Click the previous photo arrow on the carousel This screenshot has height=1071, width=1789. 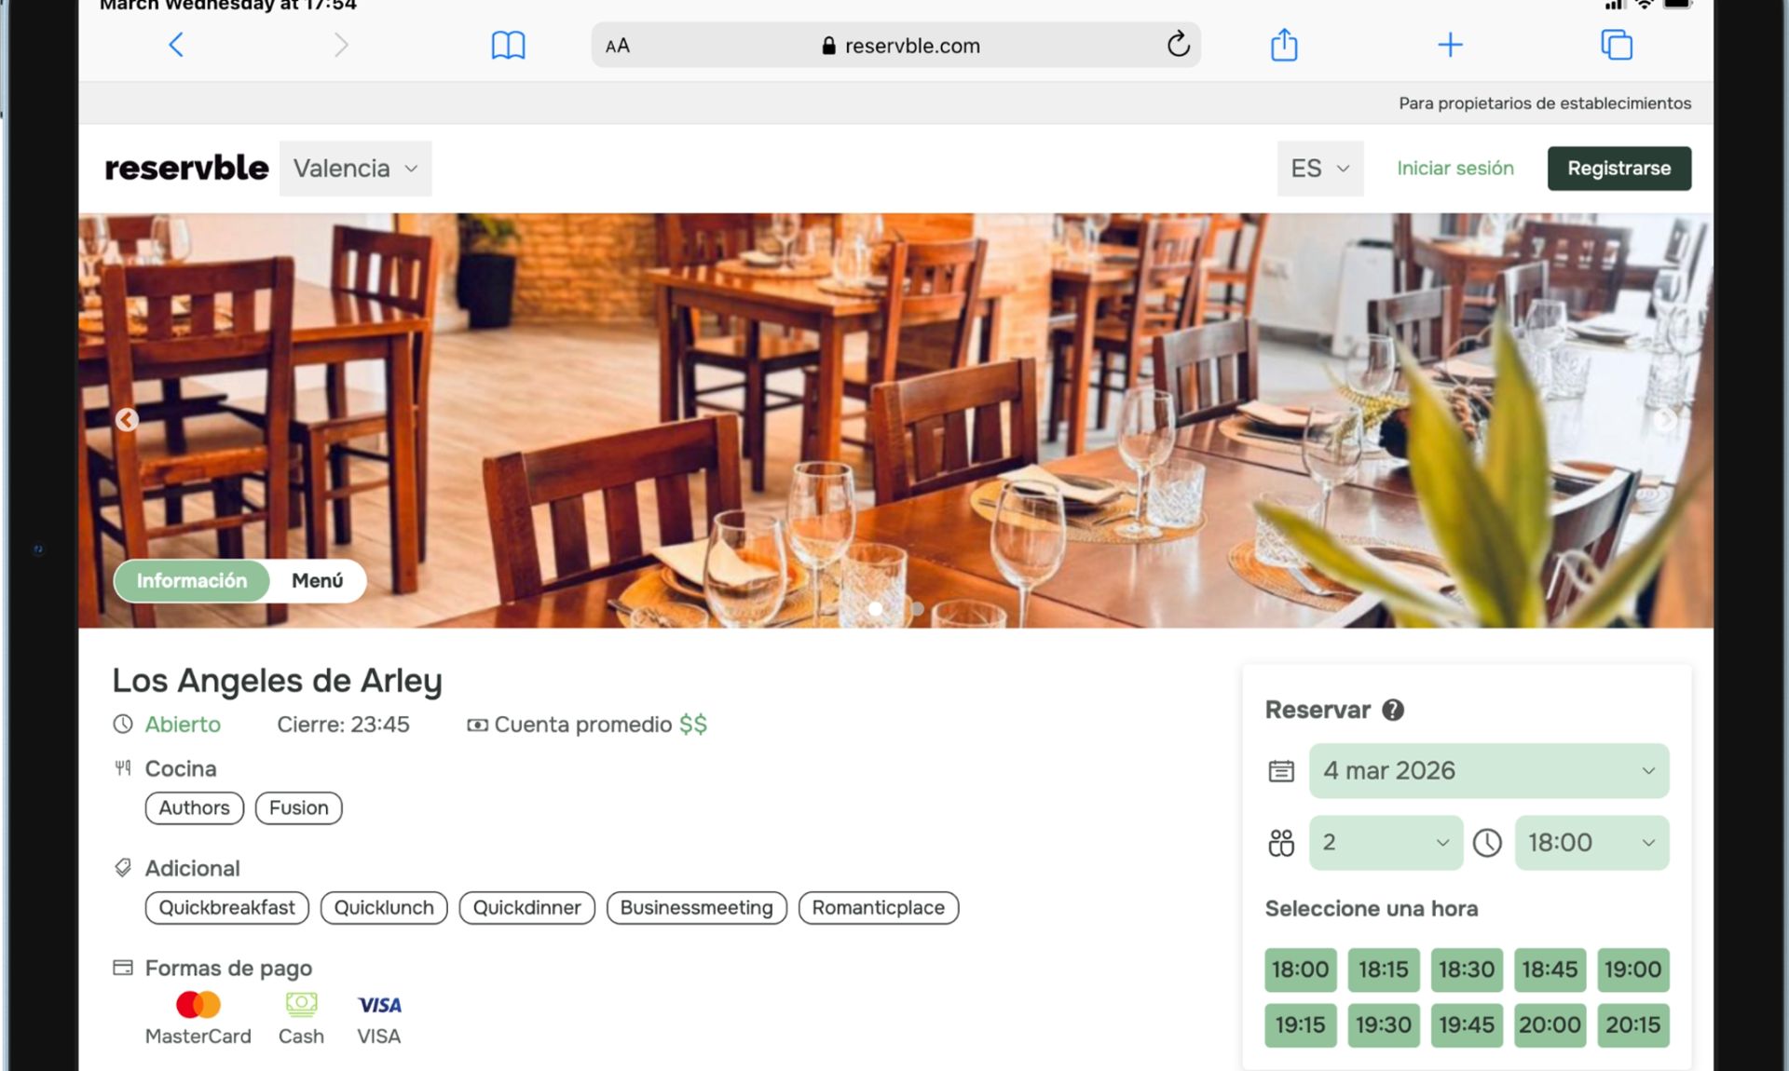pyautogui.click(x=127, y=420)
